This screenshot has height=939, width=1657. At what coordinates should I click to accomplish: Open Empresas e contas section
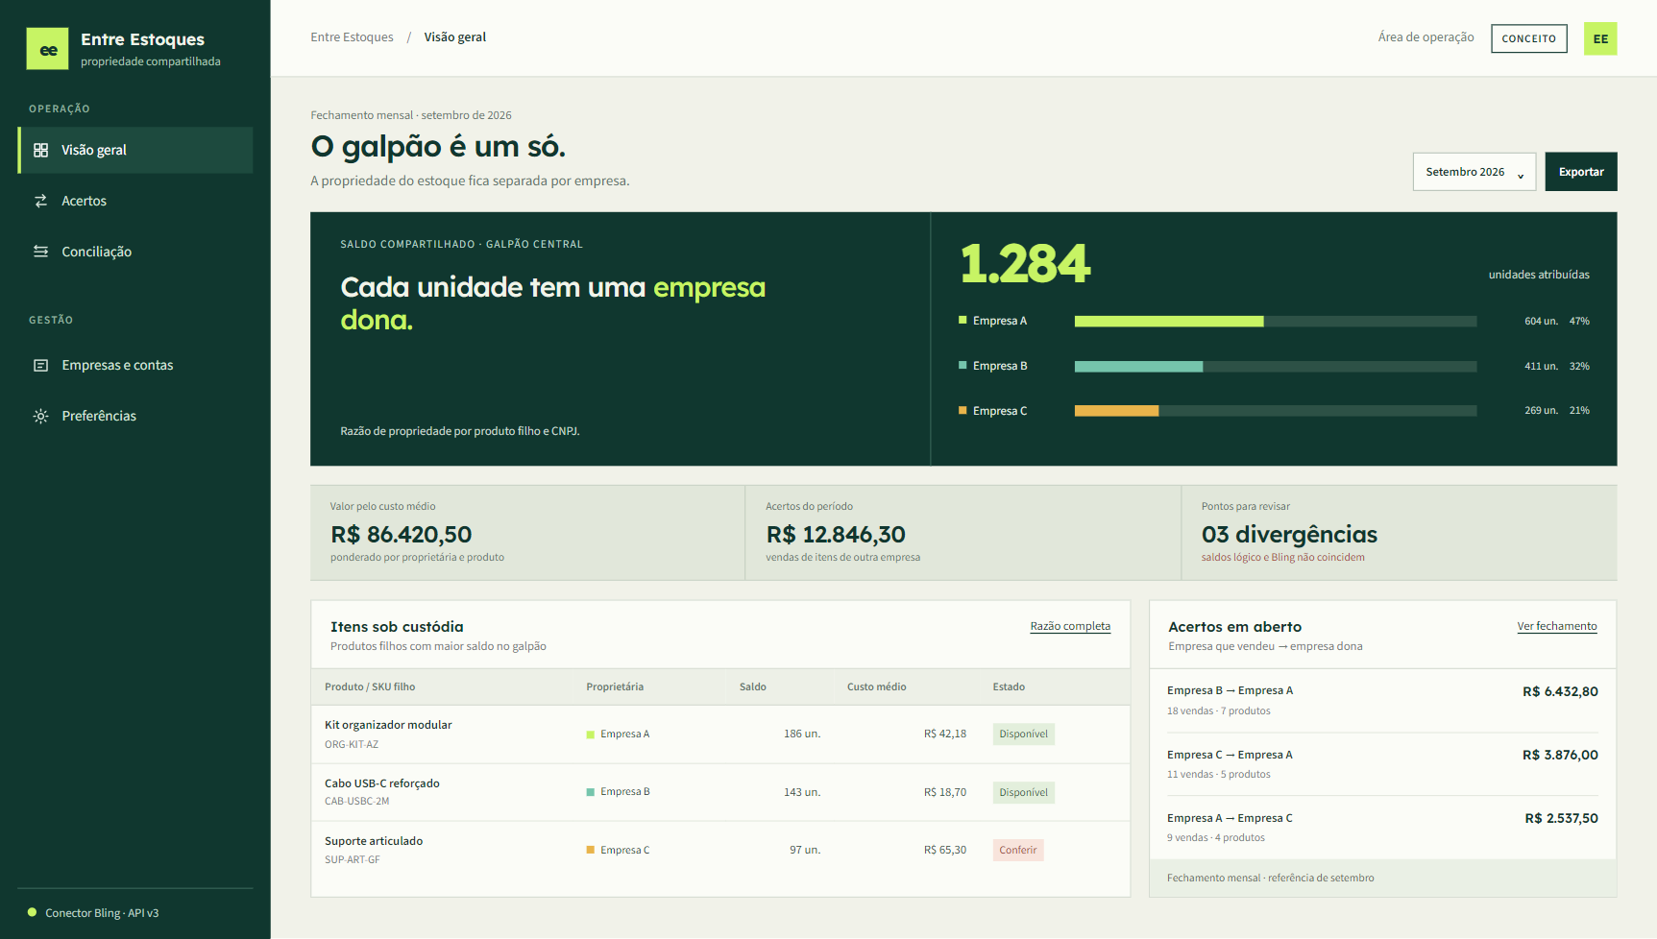click(135, 365)
